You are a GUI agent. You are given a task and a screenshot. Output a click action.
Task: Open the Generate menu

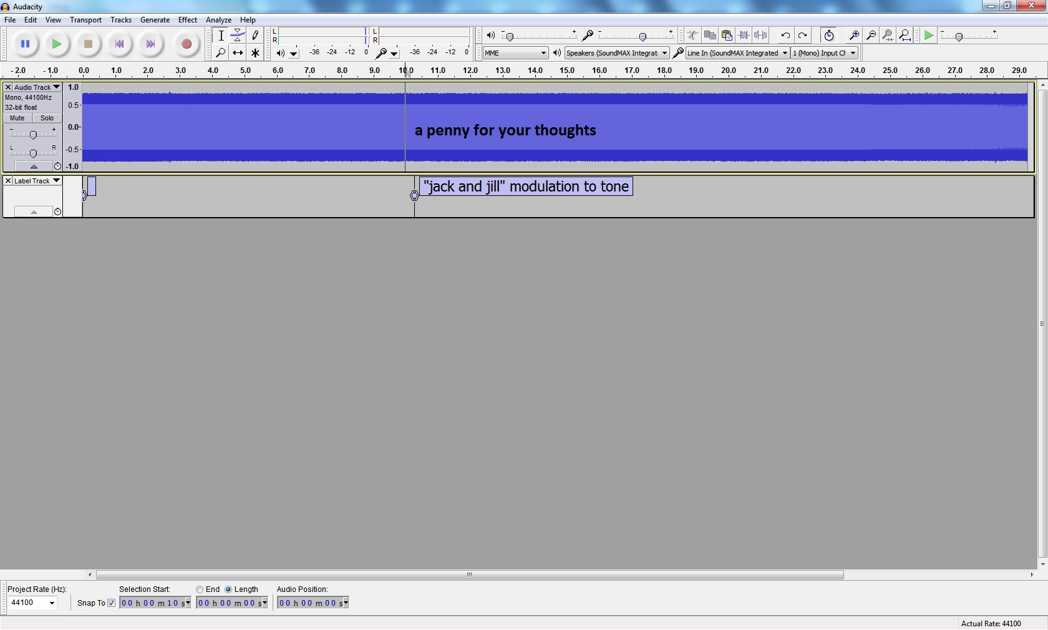point(155,20)
